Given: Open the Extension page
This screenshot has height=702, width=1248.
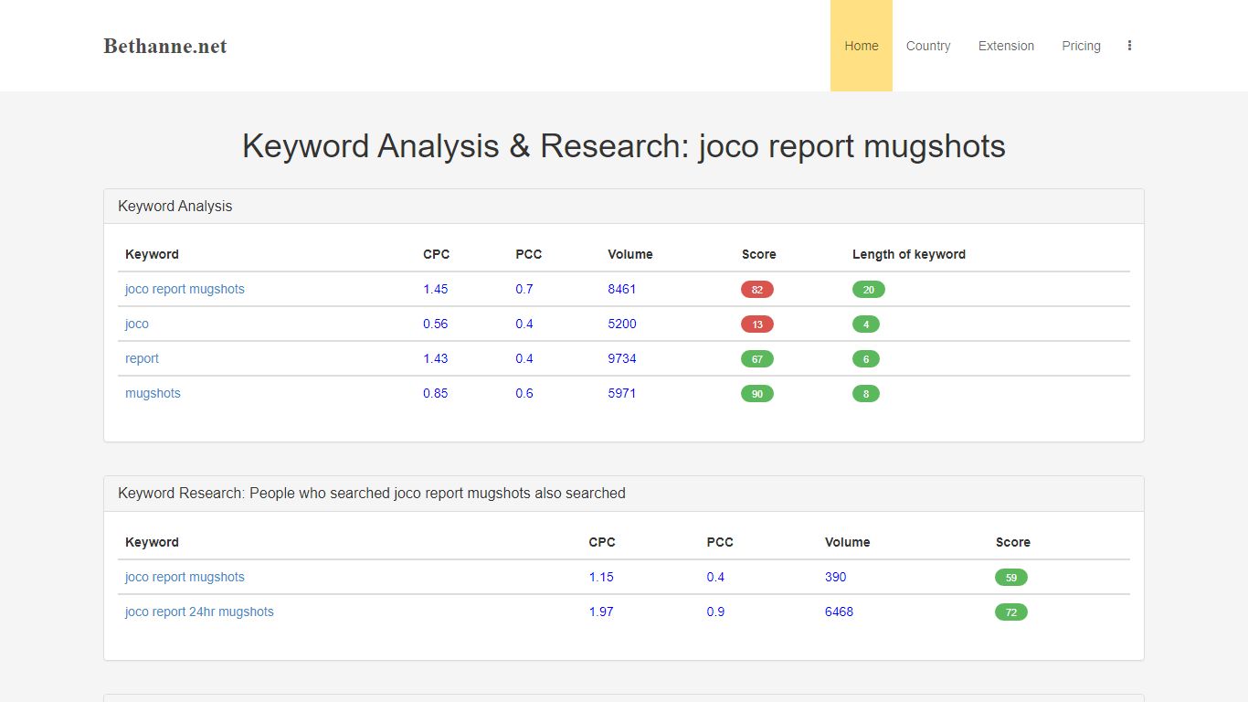Looking at the screenshot, I should pyautogui.click(x=1006, y=46).
